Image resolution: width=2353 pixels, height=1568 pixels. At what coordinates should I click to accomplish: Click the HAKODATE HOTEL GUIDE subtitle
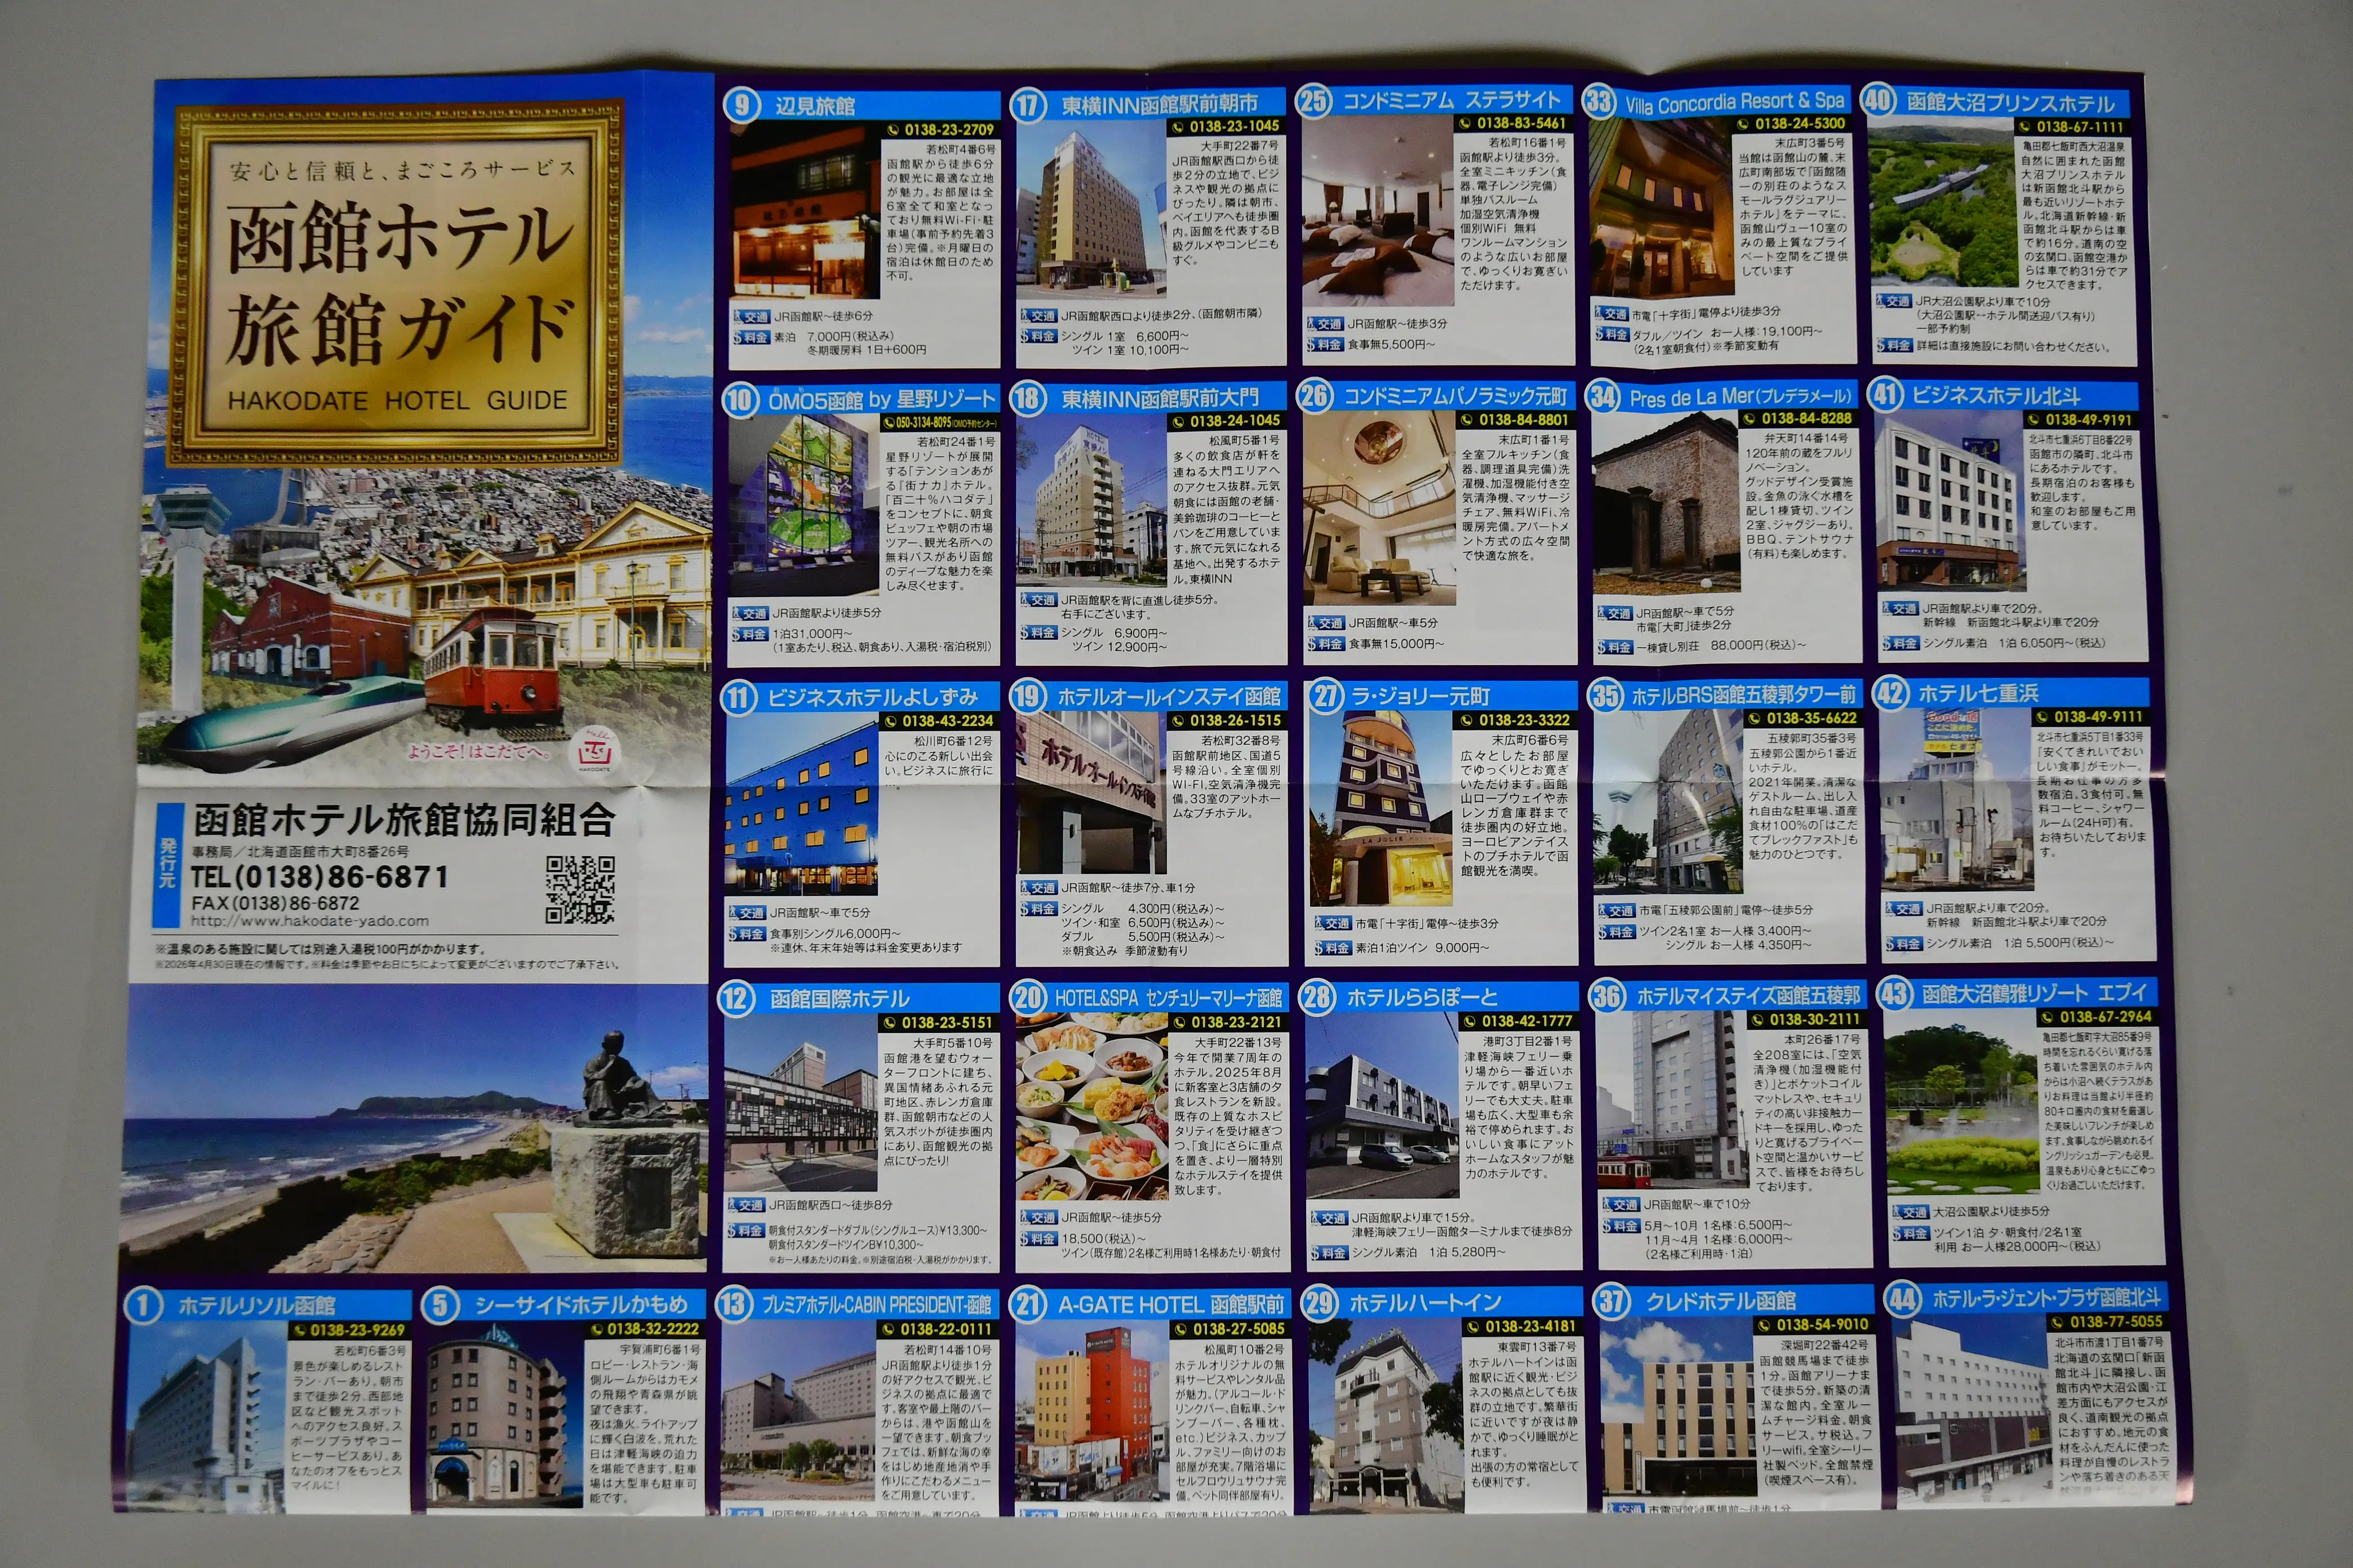click(397, 401)
